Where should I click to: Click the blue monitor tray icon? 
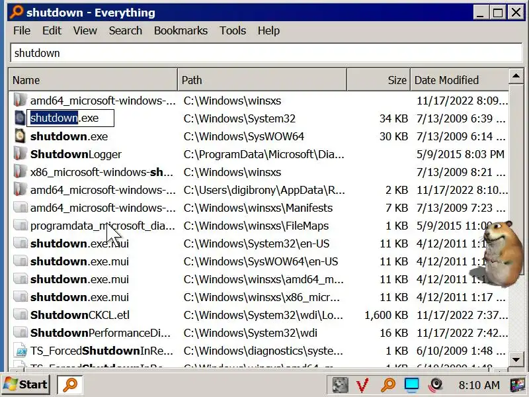pos(411,385)
